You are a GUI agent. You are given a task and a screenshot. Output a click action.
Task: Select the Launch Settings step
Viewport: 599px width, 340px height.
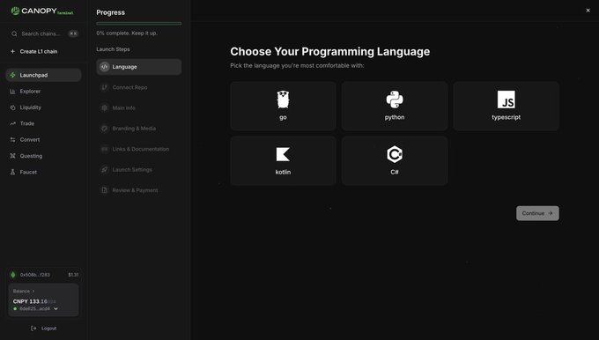tap(138, 170)
